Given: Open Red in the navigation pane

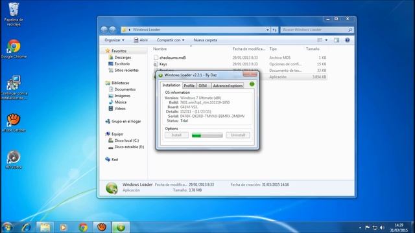Looking at the screenshot, I should point(112,160).
